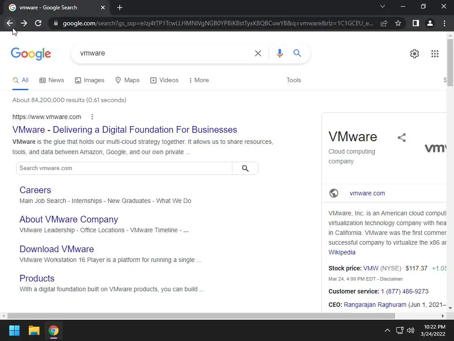
Task: Open Windows Start menu
Action: [x=14, y=330]
